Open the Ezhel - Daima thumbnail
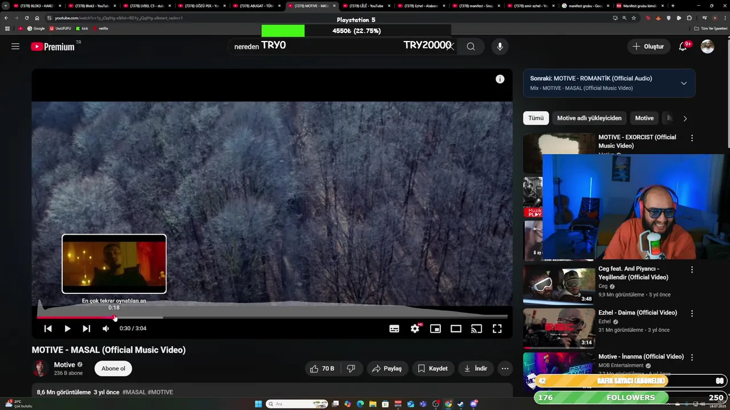This screenshot has width=730, height=410. [559, 328]
